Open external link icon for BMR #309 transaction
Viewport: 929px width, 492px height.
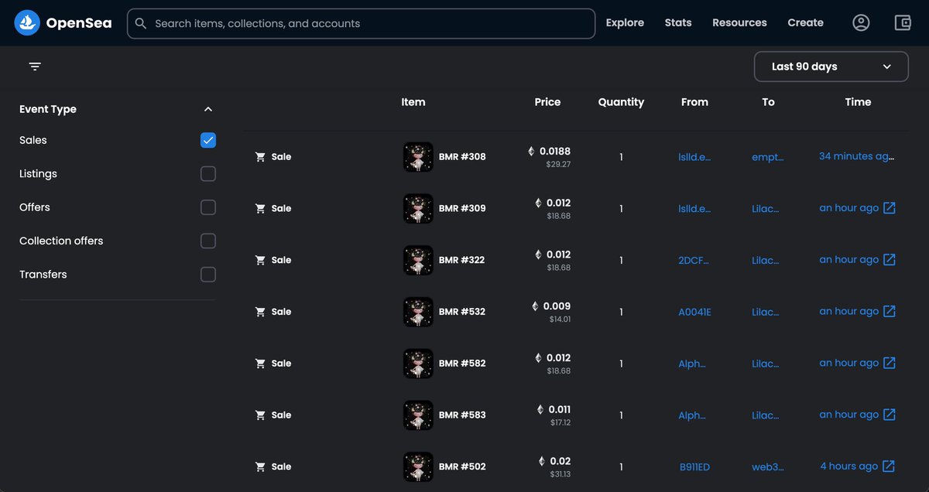point(890,207)
